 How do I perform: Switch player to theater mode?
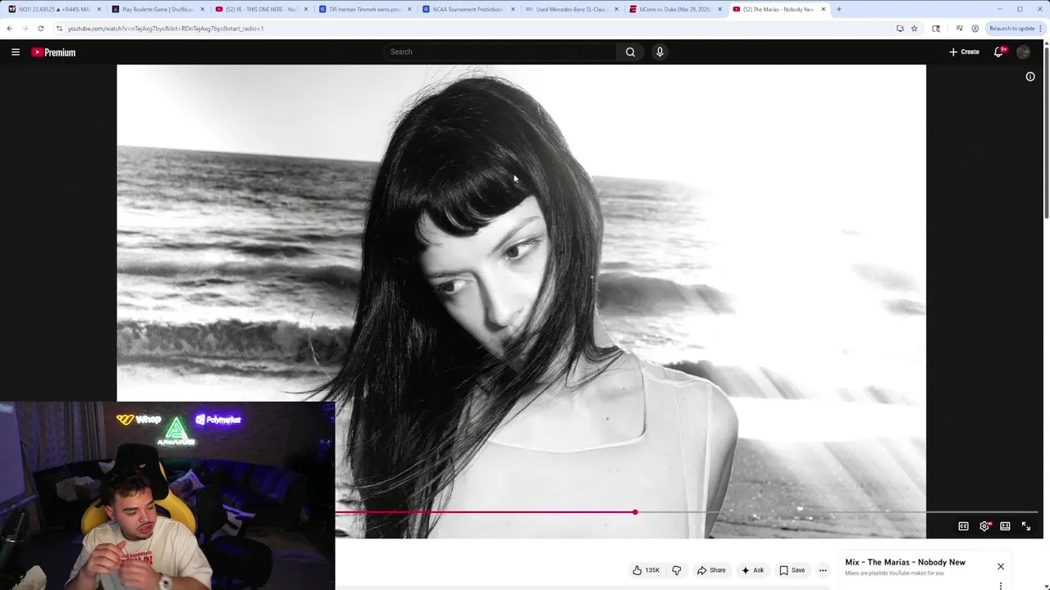1005,526
